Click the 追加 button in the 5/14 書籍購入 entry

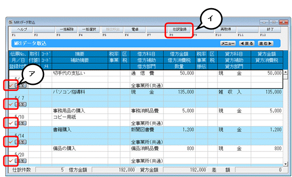click(x=21, y=142)
